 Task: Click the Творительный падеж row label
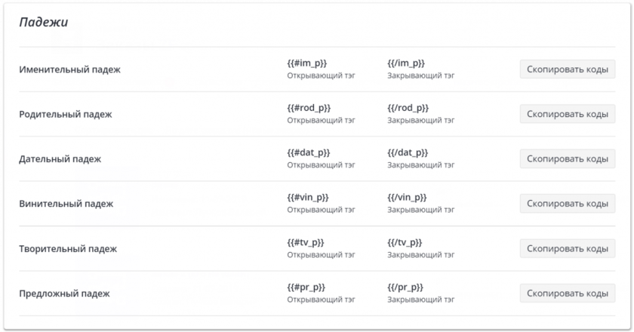[68, 249]
